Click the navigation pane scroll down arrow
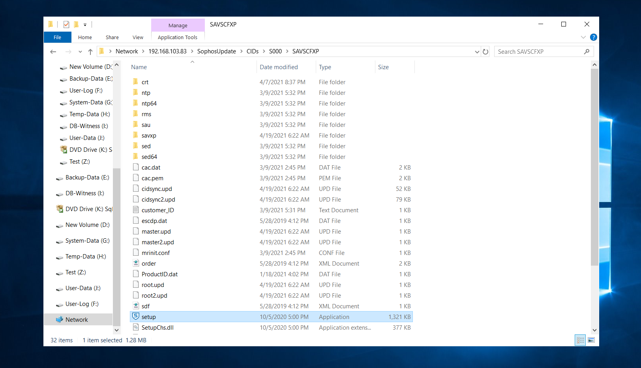Screen dimensions: 641x368 [x=116, y=330]
